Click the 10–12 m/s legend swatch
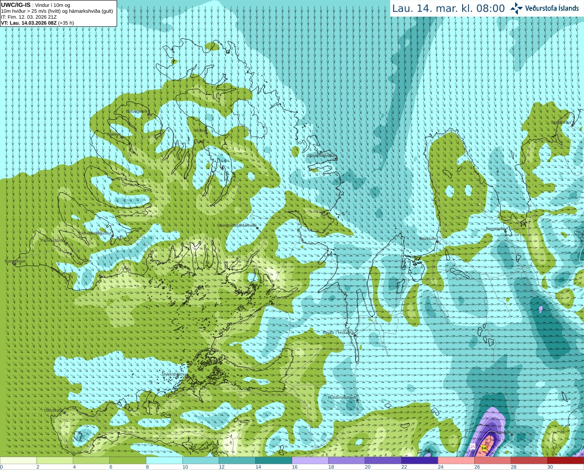The width and height of the screenshot is (584, 470). (201, 460)
